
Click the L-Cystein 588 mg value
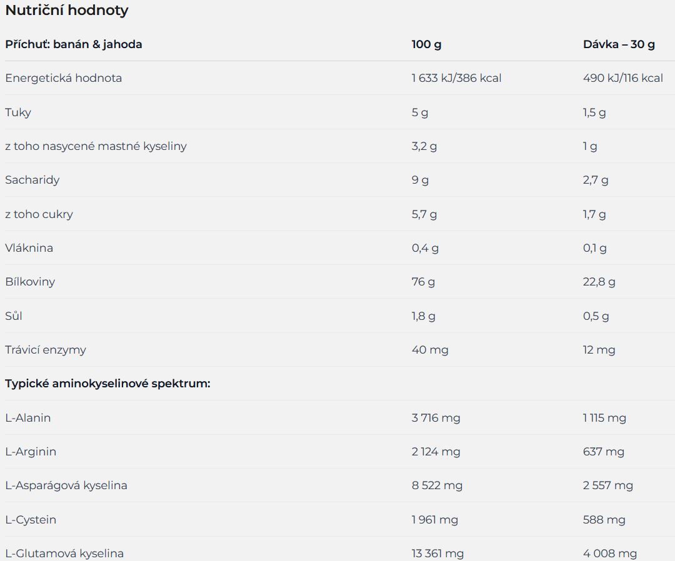[604, 520]
